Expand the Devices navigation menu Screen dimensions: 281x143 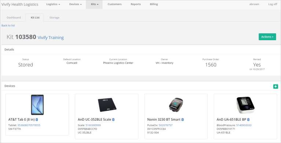click(x=76, y=4)
